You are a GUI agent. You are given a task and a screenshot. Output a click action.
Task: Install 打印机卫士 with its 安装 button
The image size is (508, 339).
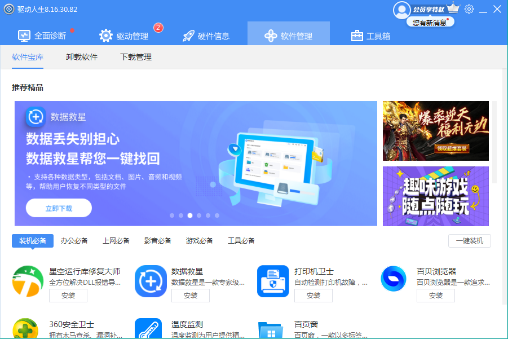click(x=313, y=296)
